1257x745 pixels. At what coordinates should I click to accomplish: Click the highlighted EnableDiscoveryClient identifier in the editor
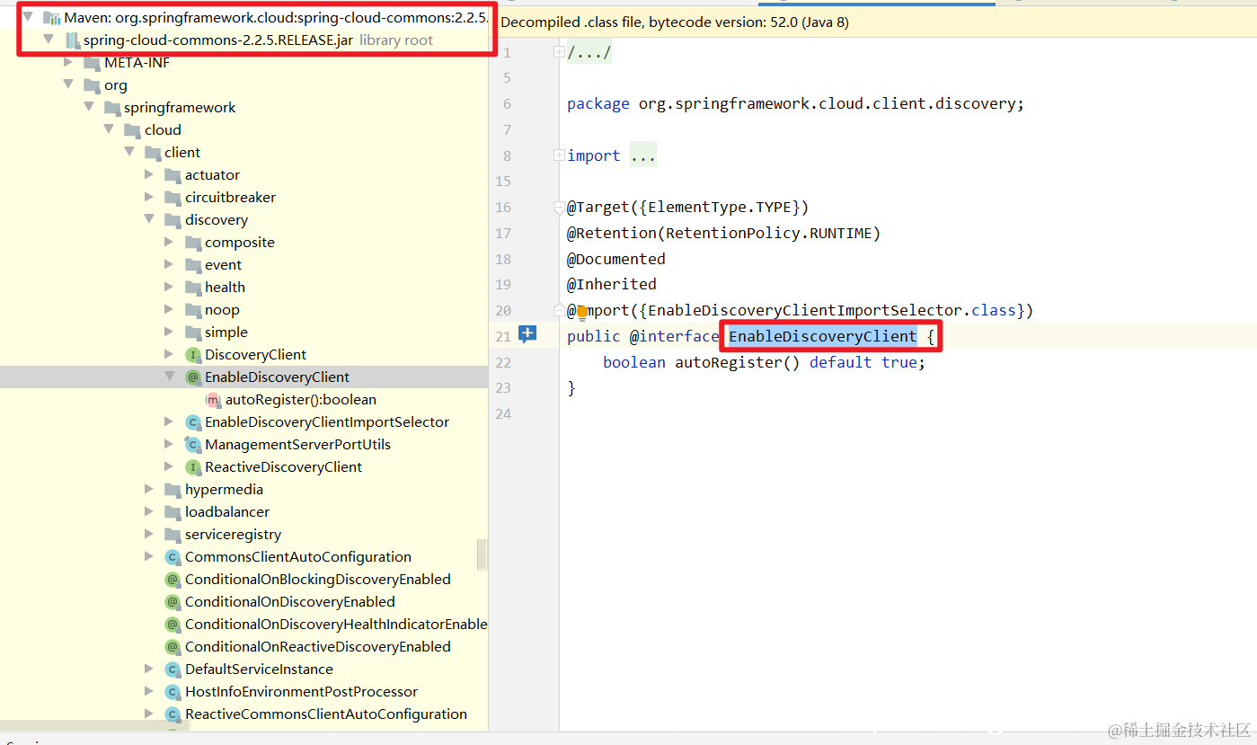822,336
